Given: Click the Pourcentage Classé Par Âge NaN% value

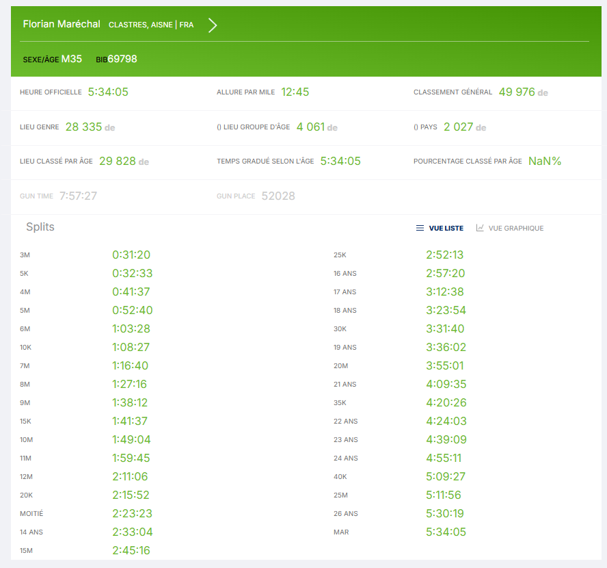Looking at the screenshot, I should (544, 161).
